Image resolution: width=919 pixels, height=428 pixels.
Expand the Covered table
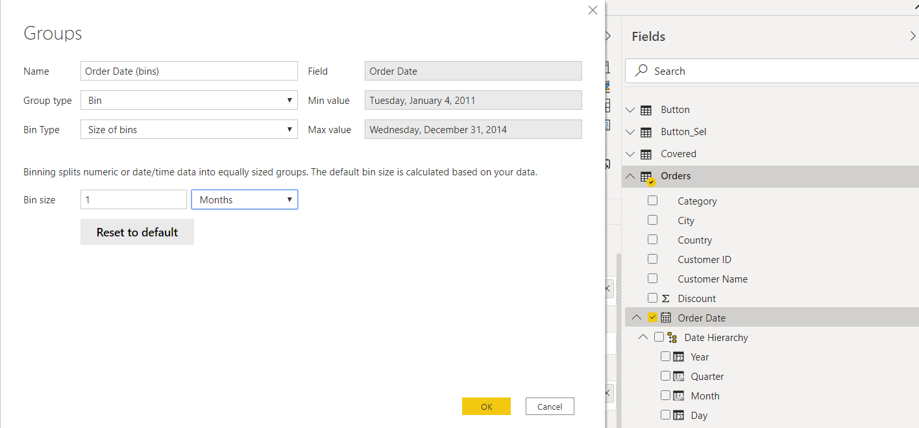(x=630, y=155)
